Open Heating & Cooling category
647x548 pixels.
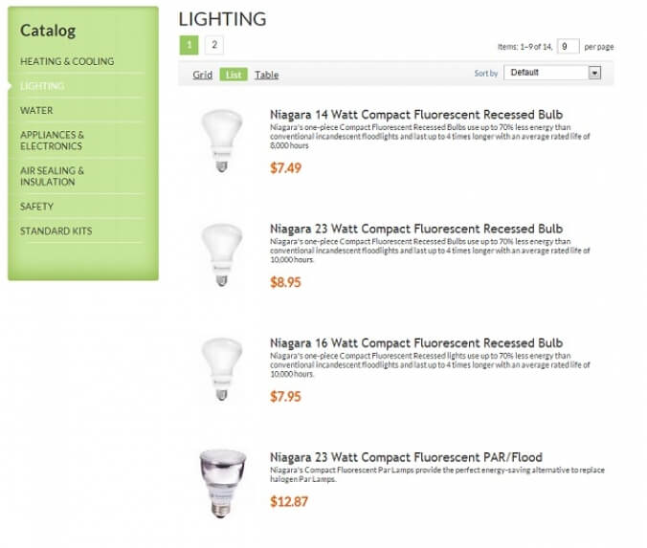tap(67, 61)
